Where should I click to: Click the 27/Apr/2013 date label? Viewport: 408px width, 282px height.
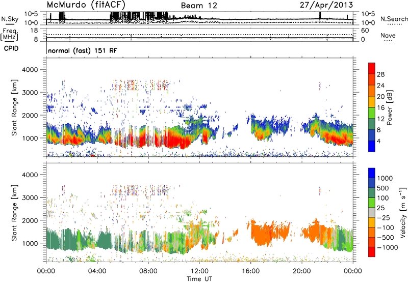[x=326, y=5]
